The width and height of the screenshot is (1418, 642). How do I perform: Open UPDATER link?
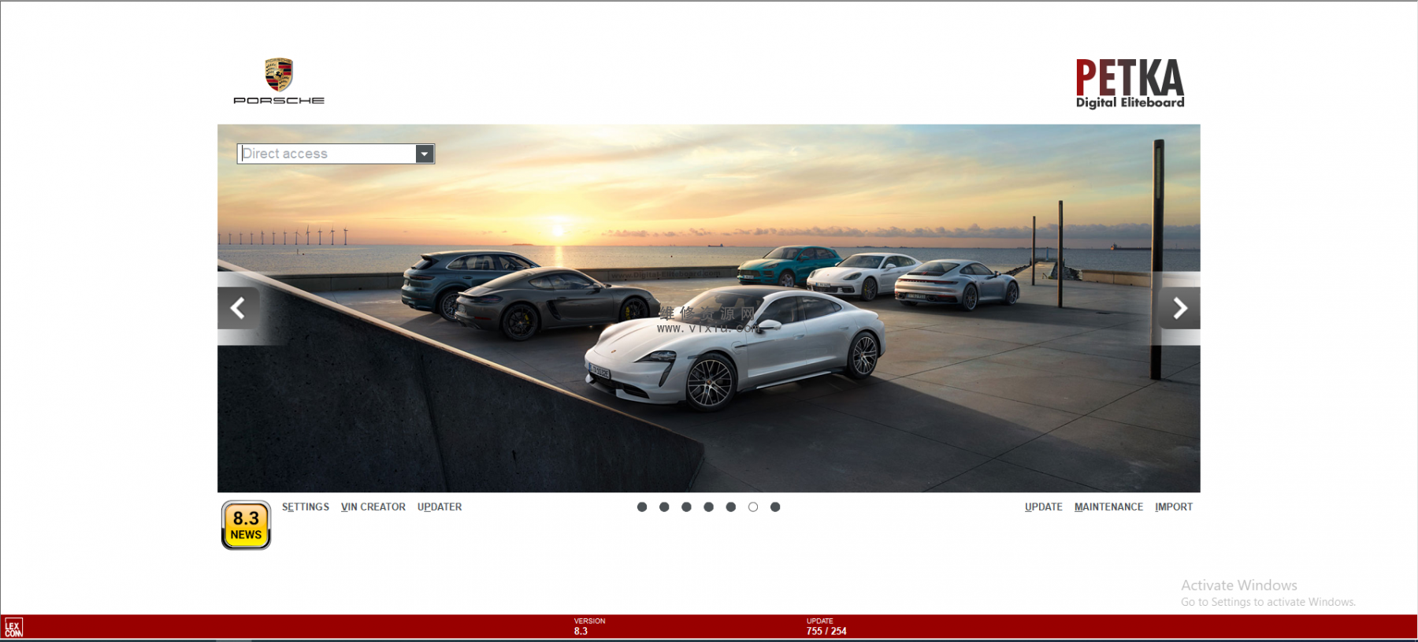coord(440,507)
